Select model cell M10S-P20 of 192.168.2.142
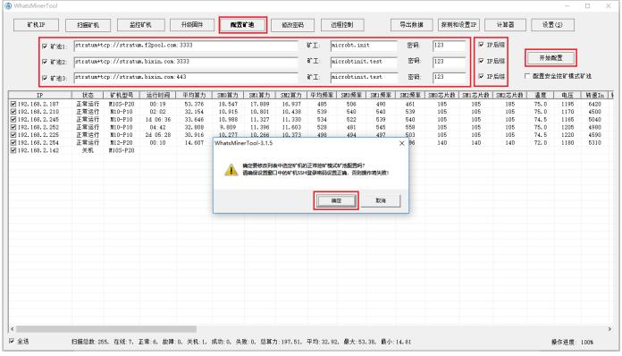Screen dimensions: 622x356 [x=122, y=150]
